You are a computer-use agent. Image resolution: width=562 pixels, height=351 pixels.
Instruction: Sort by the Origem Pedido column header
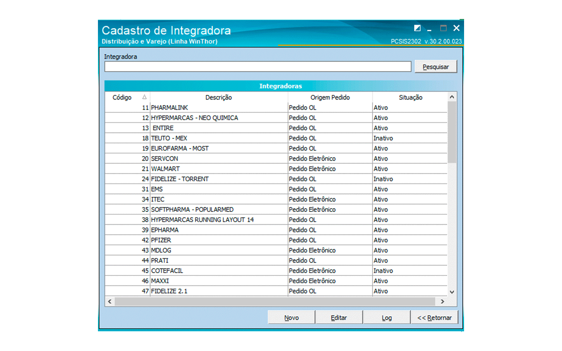click(330, 97)
